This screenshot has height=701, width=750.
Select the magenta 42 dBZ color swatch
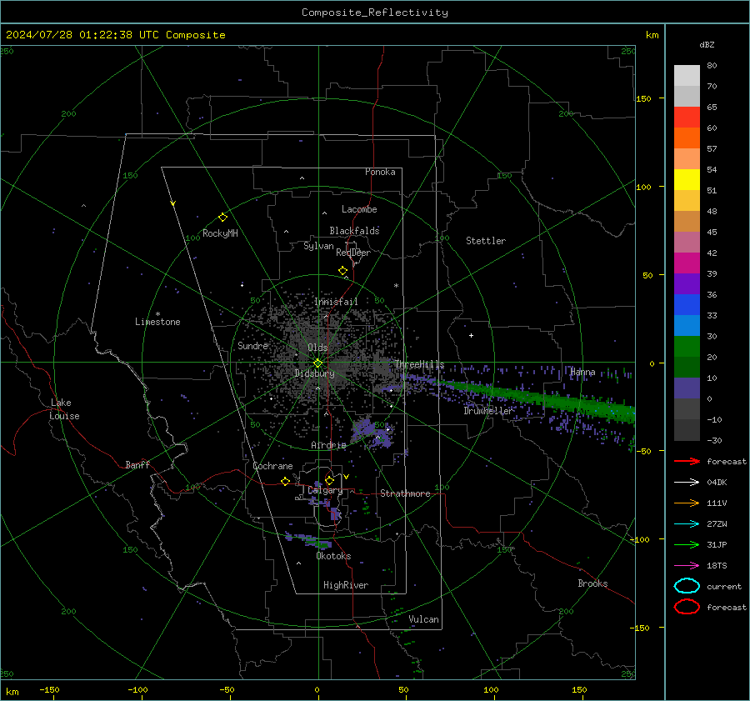tap(687, 263)
